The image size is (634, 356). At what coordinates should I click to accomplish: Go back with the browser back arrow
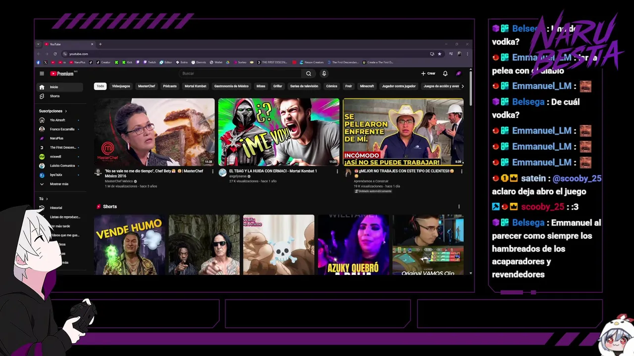39,54
